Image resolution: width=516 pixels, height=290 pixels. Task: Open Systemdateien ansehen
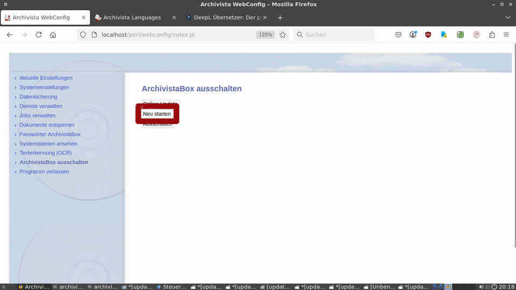tap(48, 144)
